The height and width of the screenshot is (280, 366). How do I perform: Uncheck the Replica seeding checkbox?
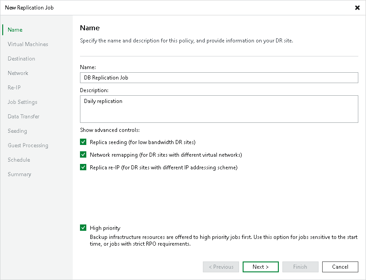83,142
